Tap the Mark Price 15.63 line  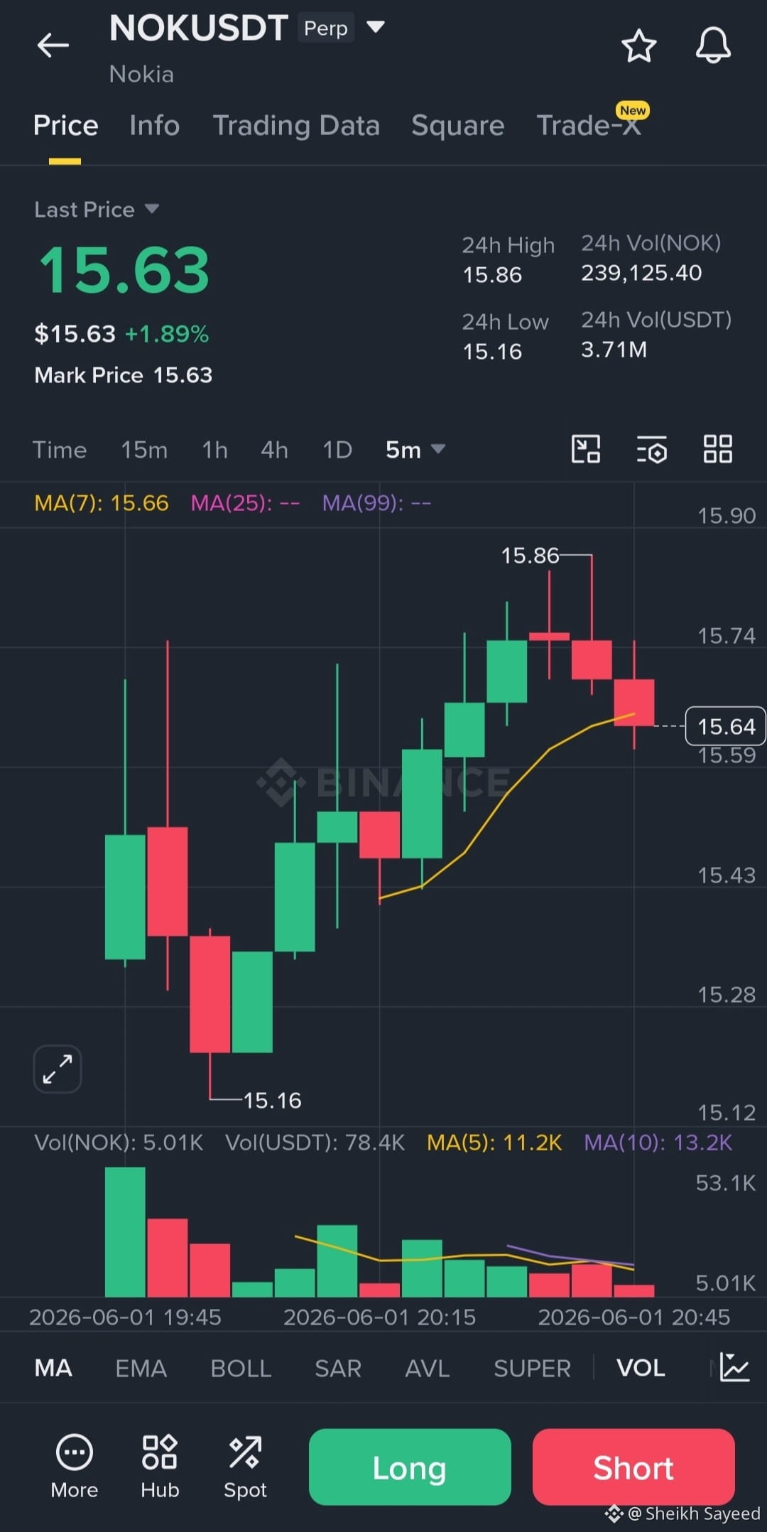124,375
